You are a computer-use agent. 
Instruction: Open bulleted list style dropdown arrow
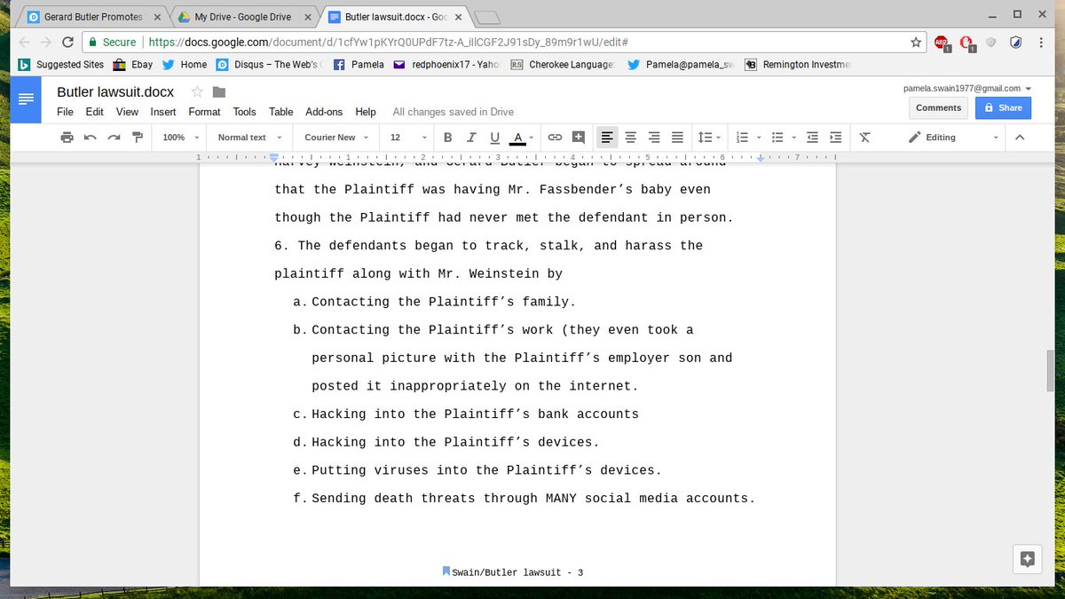point(793,138)
